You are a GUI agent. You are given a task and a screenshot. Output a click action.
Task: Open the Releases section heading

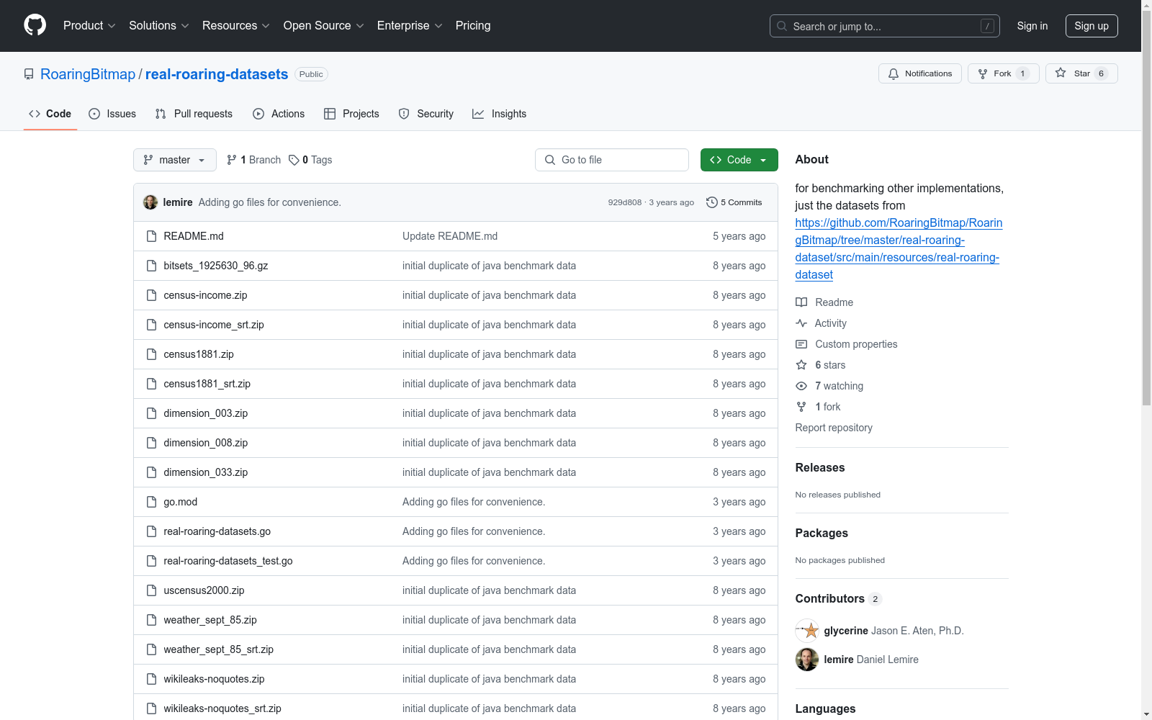[820, 467]
